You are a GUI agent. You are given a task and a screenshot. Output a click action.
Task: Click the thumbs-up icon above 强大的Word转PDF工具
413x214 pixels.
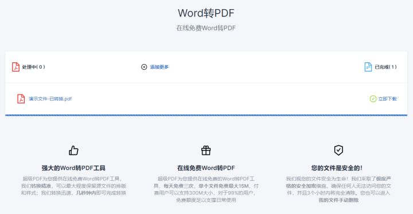73,150
